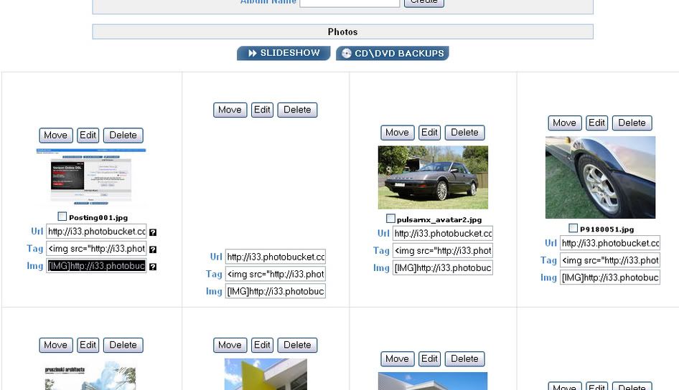The width and height of the screenshot is (679, 390).
Task: Open CD\DVD Backups
Action: tap(392, 53)
